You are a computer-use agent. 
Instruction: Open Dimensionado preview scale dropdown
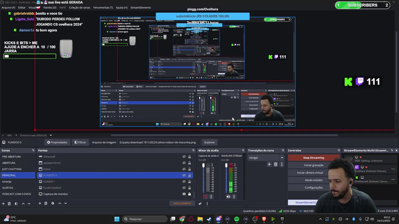[51, 135]
